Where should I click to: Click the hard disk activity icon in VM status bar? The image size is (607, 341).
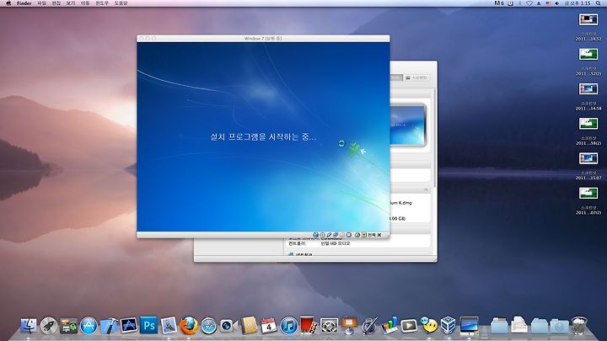[x=315, y=235]
